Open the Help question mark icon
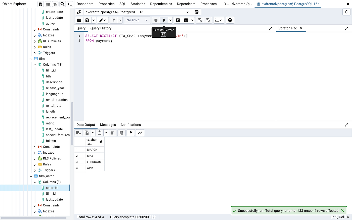 pyautogui.click(x=230, y=20)
